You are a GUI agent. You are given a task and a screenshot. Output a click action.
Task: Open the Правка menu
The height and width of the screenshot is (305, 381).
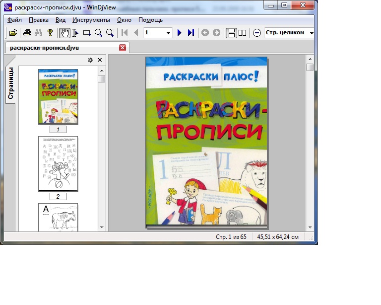[x=38, y=20]
